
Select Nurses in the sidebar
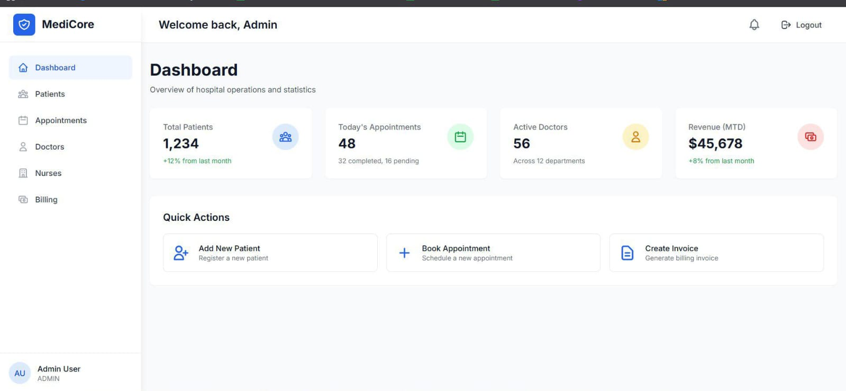click(70, 173)
